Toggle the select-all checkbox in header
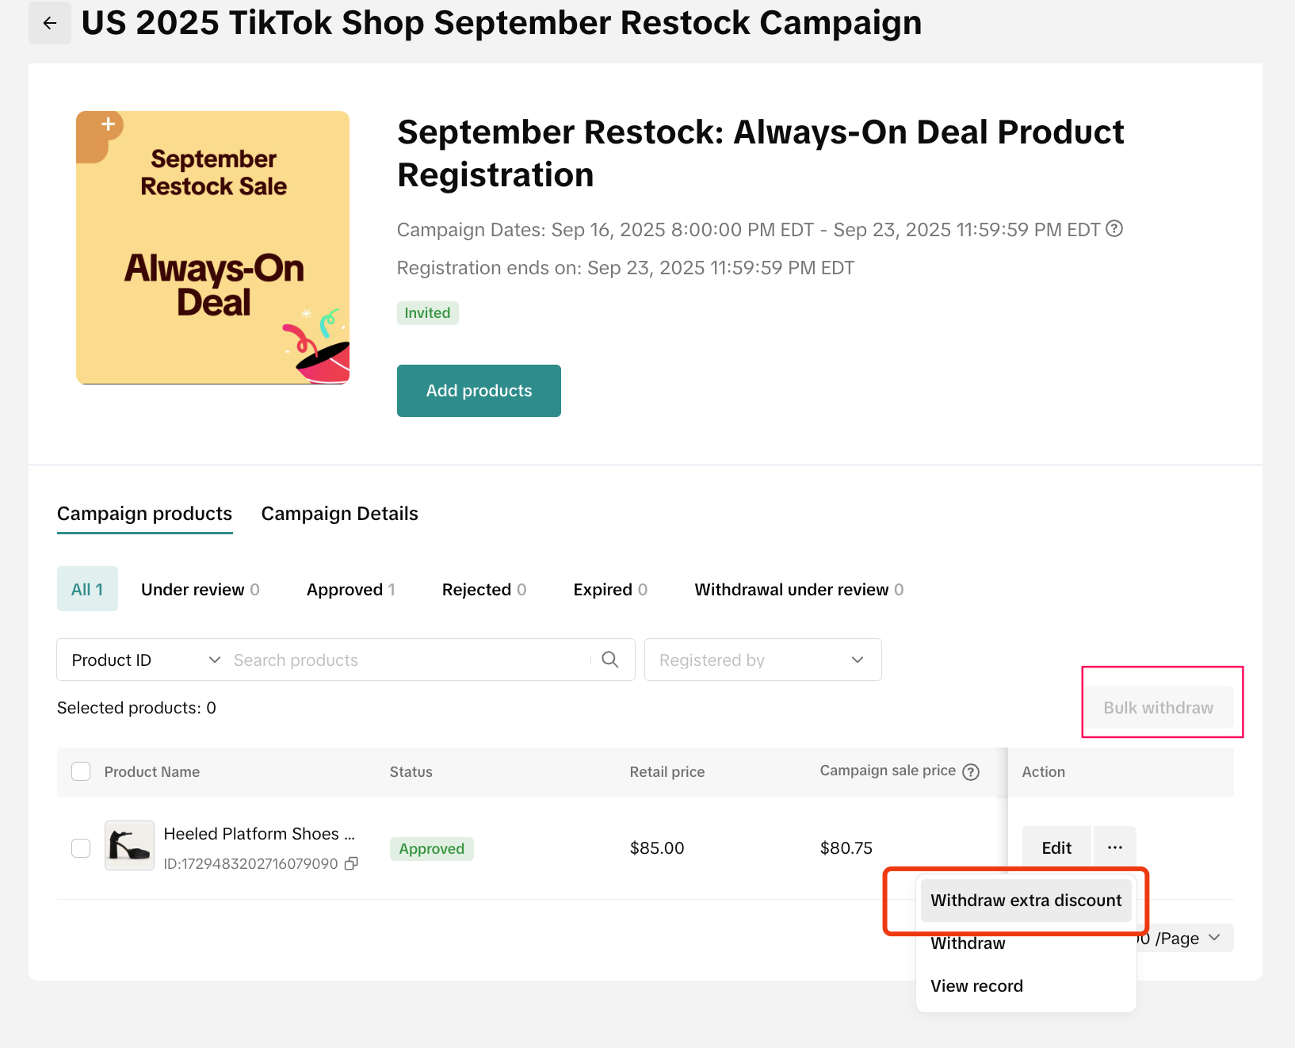Viewport: 1295px width, 1048px height. point(81,771)
